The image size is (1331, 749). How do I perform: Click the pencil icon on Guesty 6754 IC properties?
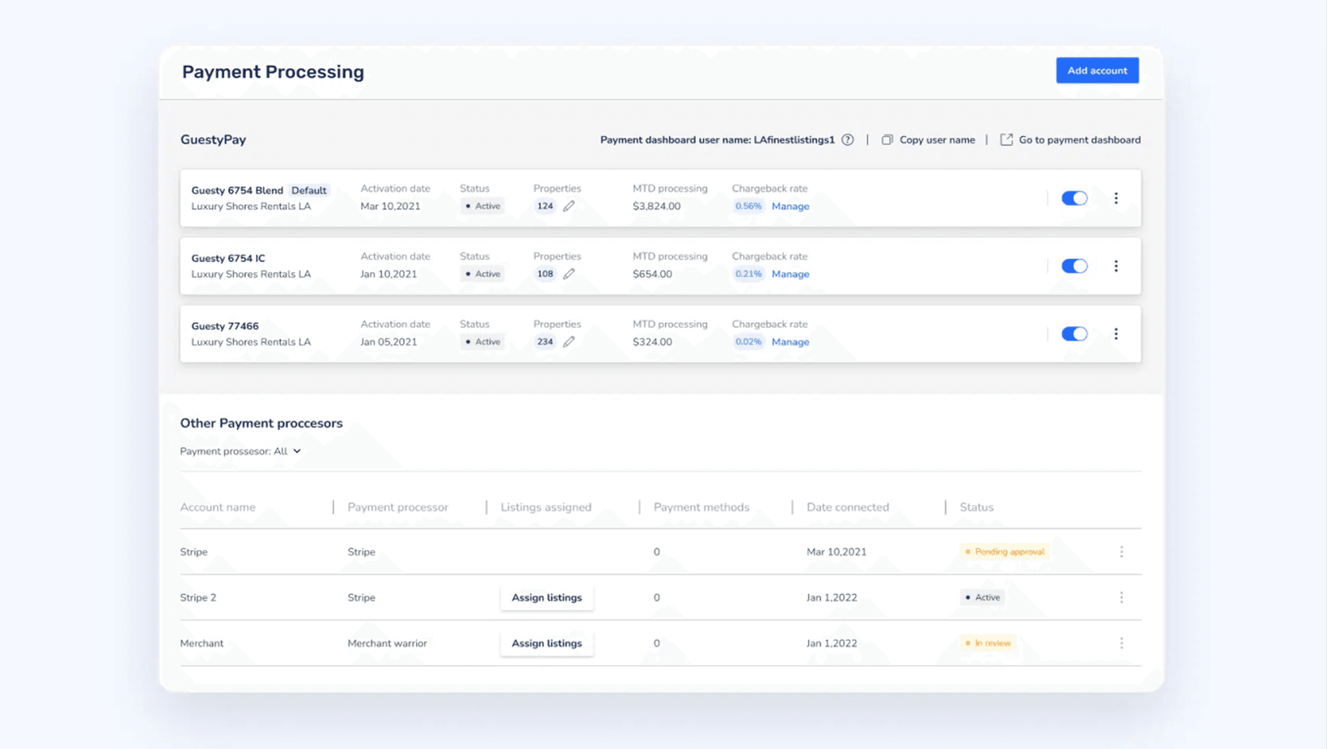(x=569, y=274)
